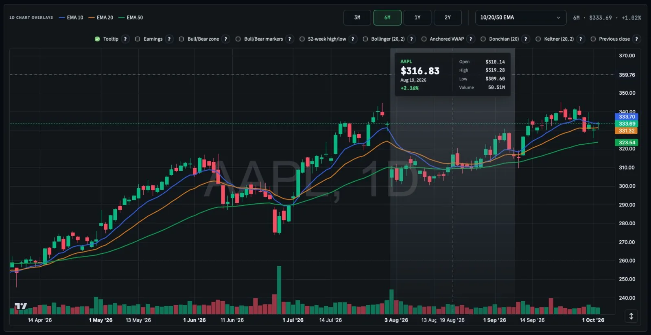Viewport: 651px width, 335px height.
Task: Select the 2Y time range
Action: (x=448, y=17)
